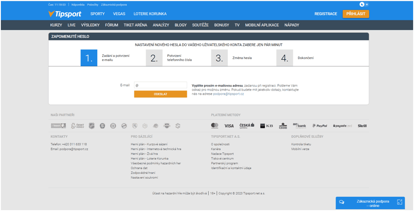The width and height of the screenshot is (414, 211).
Task: Focus the E-mail input field
Action: 161,85
